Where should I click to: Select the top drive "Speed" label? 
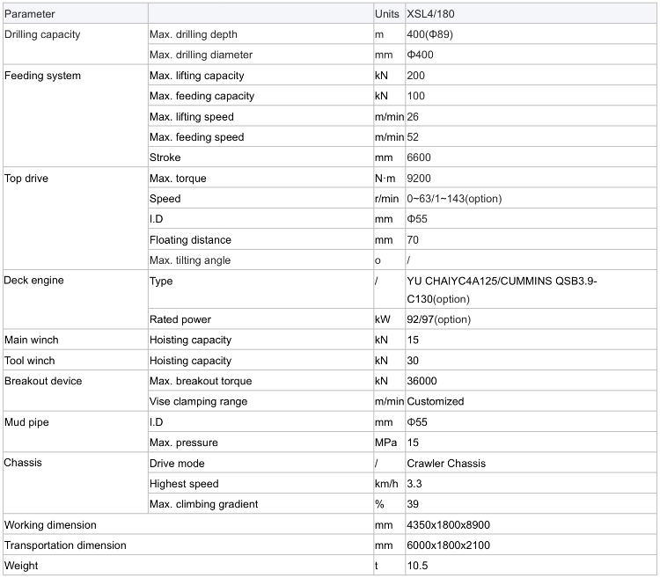165,199
